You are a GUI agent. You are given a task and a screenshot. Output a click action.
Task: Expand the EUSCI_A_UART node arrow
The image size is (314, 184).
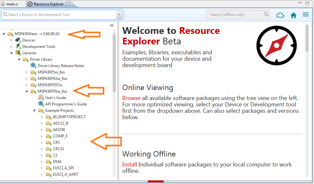[42, 174]
